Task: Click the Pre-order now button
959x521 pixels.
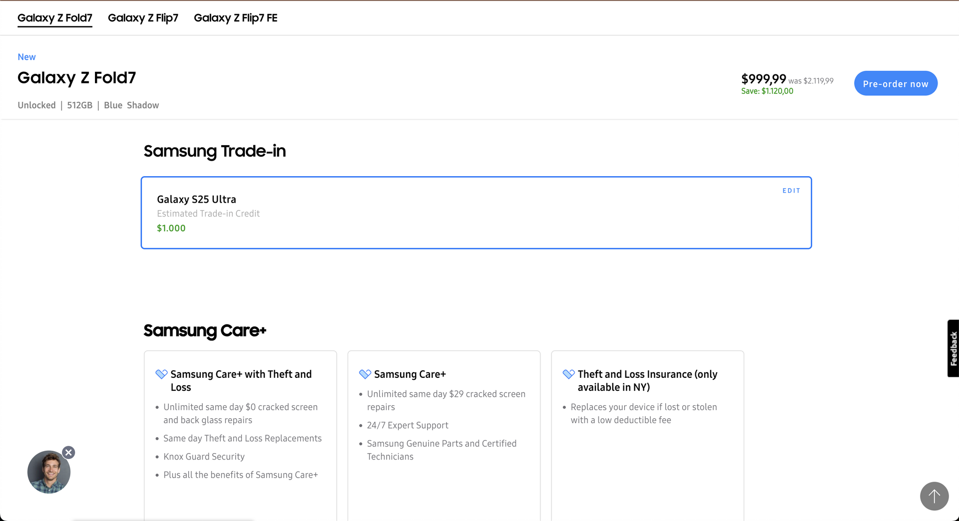Action: (x=895, y=83)
